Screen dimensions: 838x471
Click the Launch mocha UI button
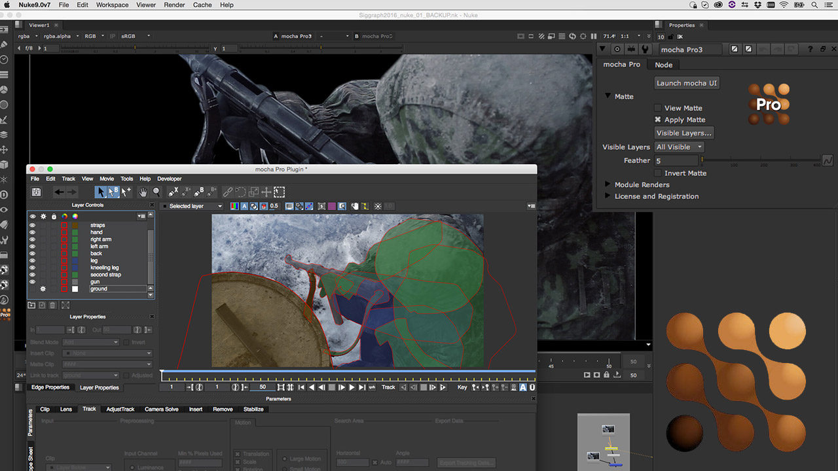pyautogui.click(x=687, y=83)
